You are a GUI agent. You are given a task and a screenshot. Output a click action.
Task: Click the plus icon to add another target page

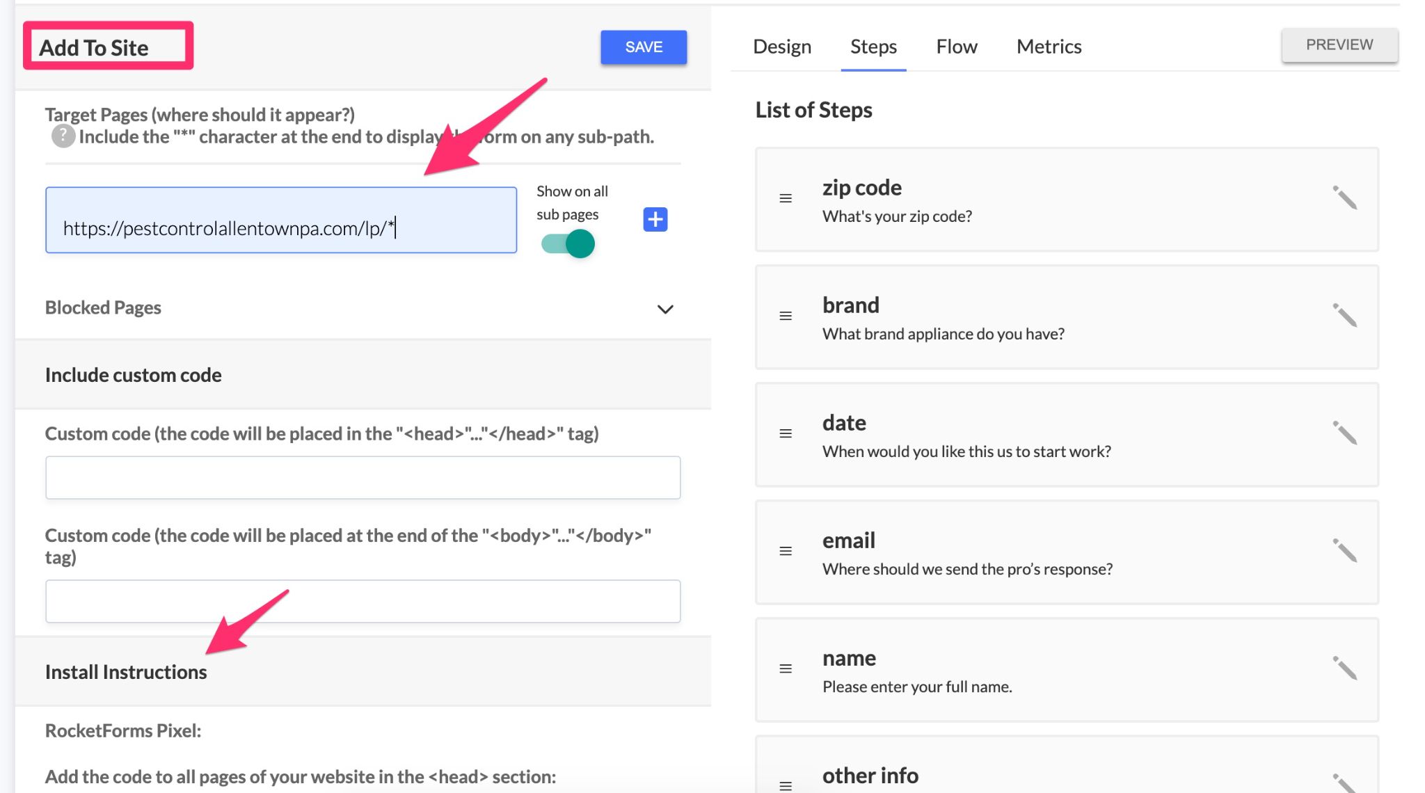coord(655,220)
